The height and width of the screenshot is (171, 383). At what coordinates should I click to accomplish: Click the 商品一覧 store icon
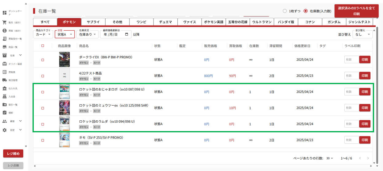pyautogui.click(x=5, y=47)
